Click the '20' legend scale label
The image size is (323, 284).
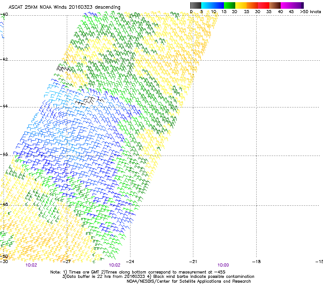coord(234,12)
